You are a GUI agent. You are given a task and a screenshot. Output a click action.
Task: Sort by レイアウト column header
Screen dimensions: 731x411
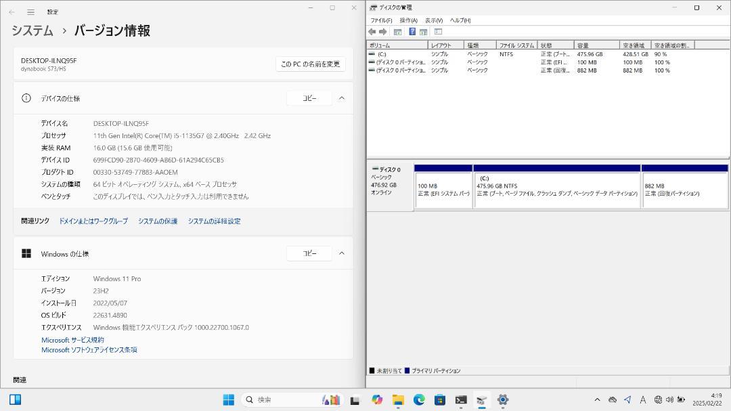446,45
